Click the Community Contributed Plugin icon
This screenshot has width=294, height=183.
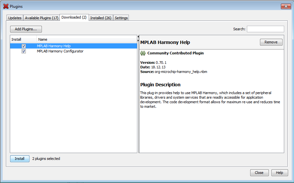tap(143, 53)
